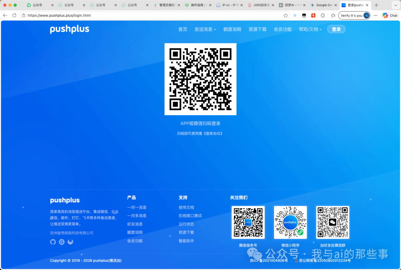Open 会员功能 in the top navigation

pos(283,29)
